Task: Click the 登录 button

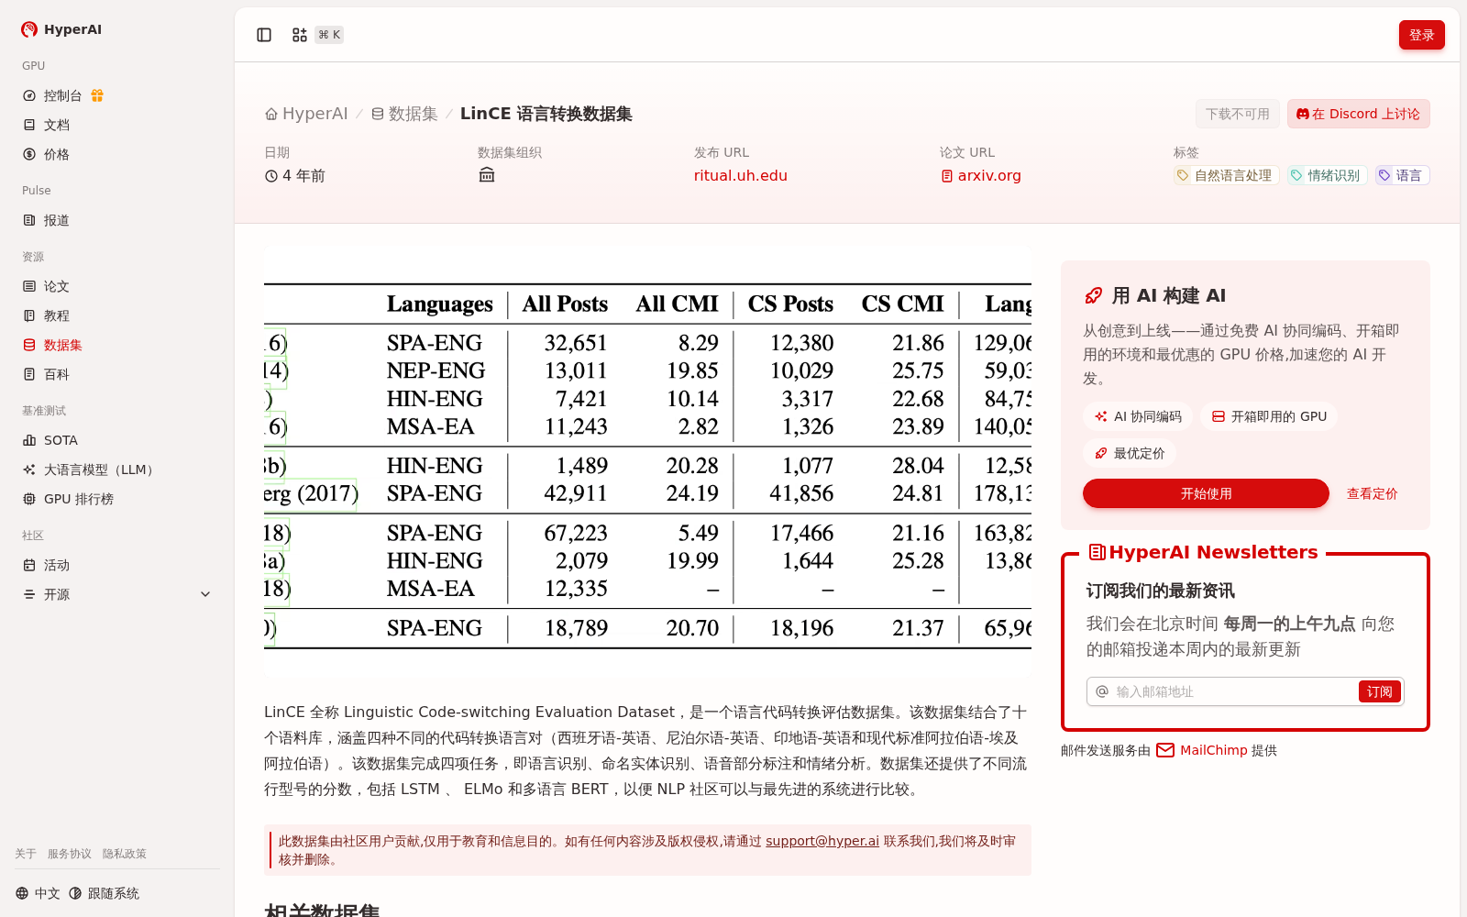Action: tap(1421, 35)
